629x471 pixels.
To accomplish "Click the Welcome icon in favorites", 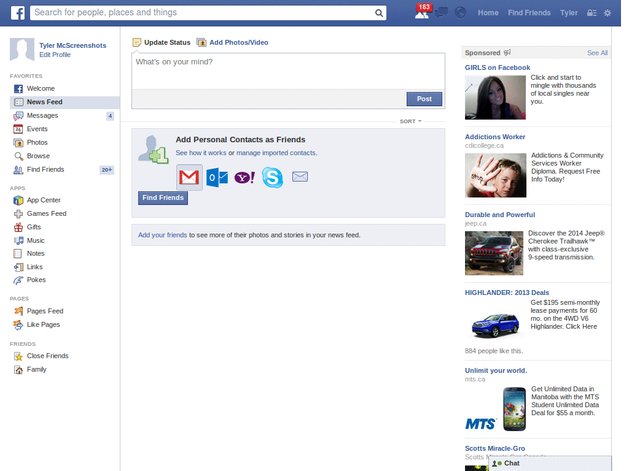I will [18, 89].
